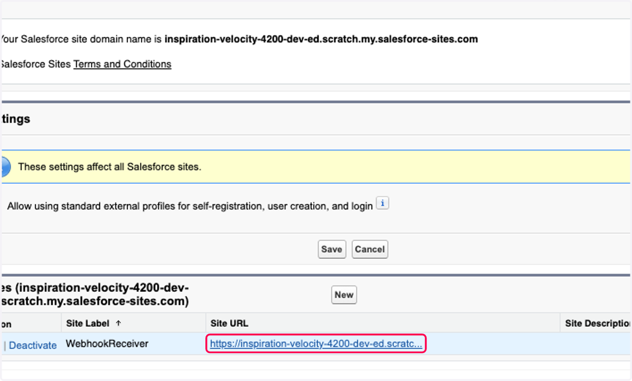632x381 pixels.
Task: Open the WebhookReceiver site URL link
Action: (316, 344)
